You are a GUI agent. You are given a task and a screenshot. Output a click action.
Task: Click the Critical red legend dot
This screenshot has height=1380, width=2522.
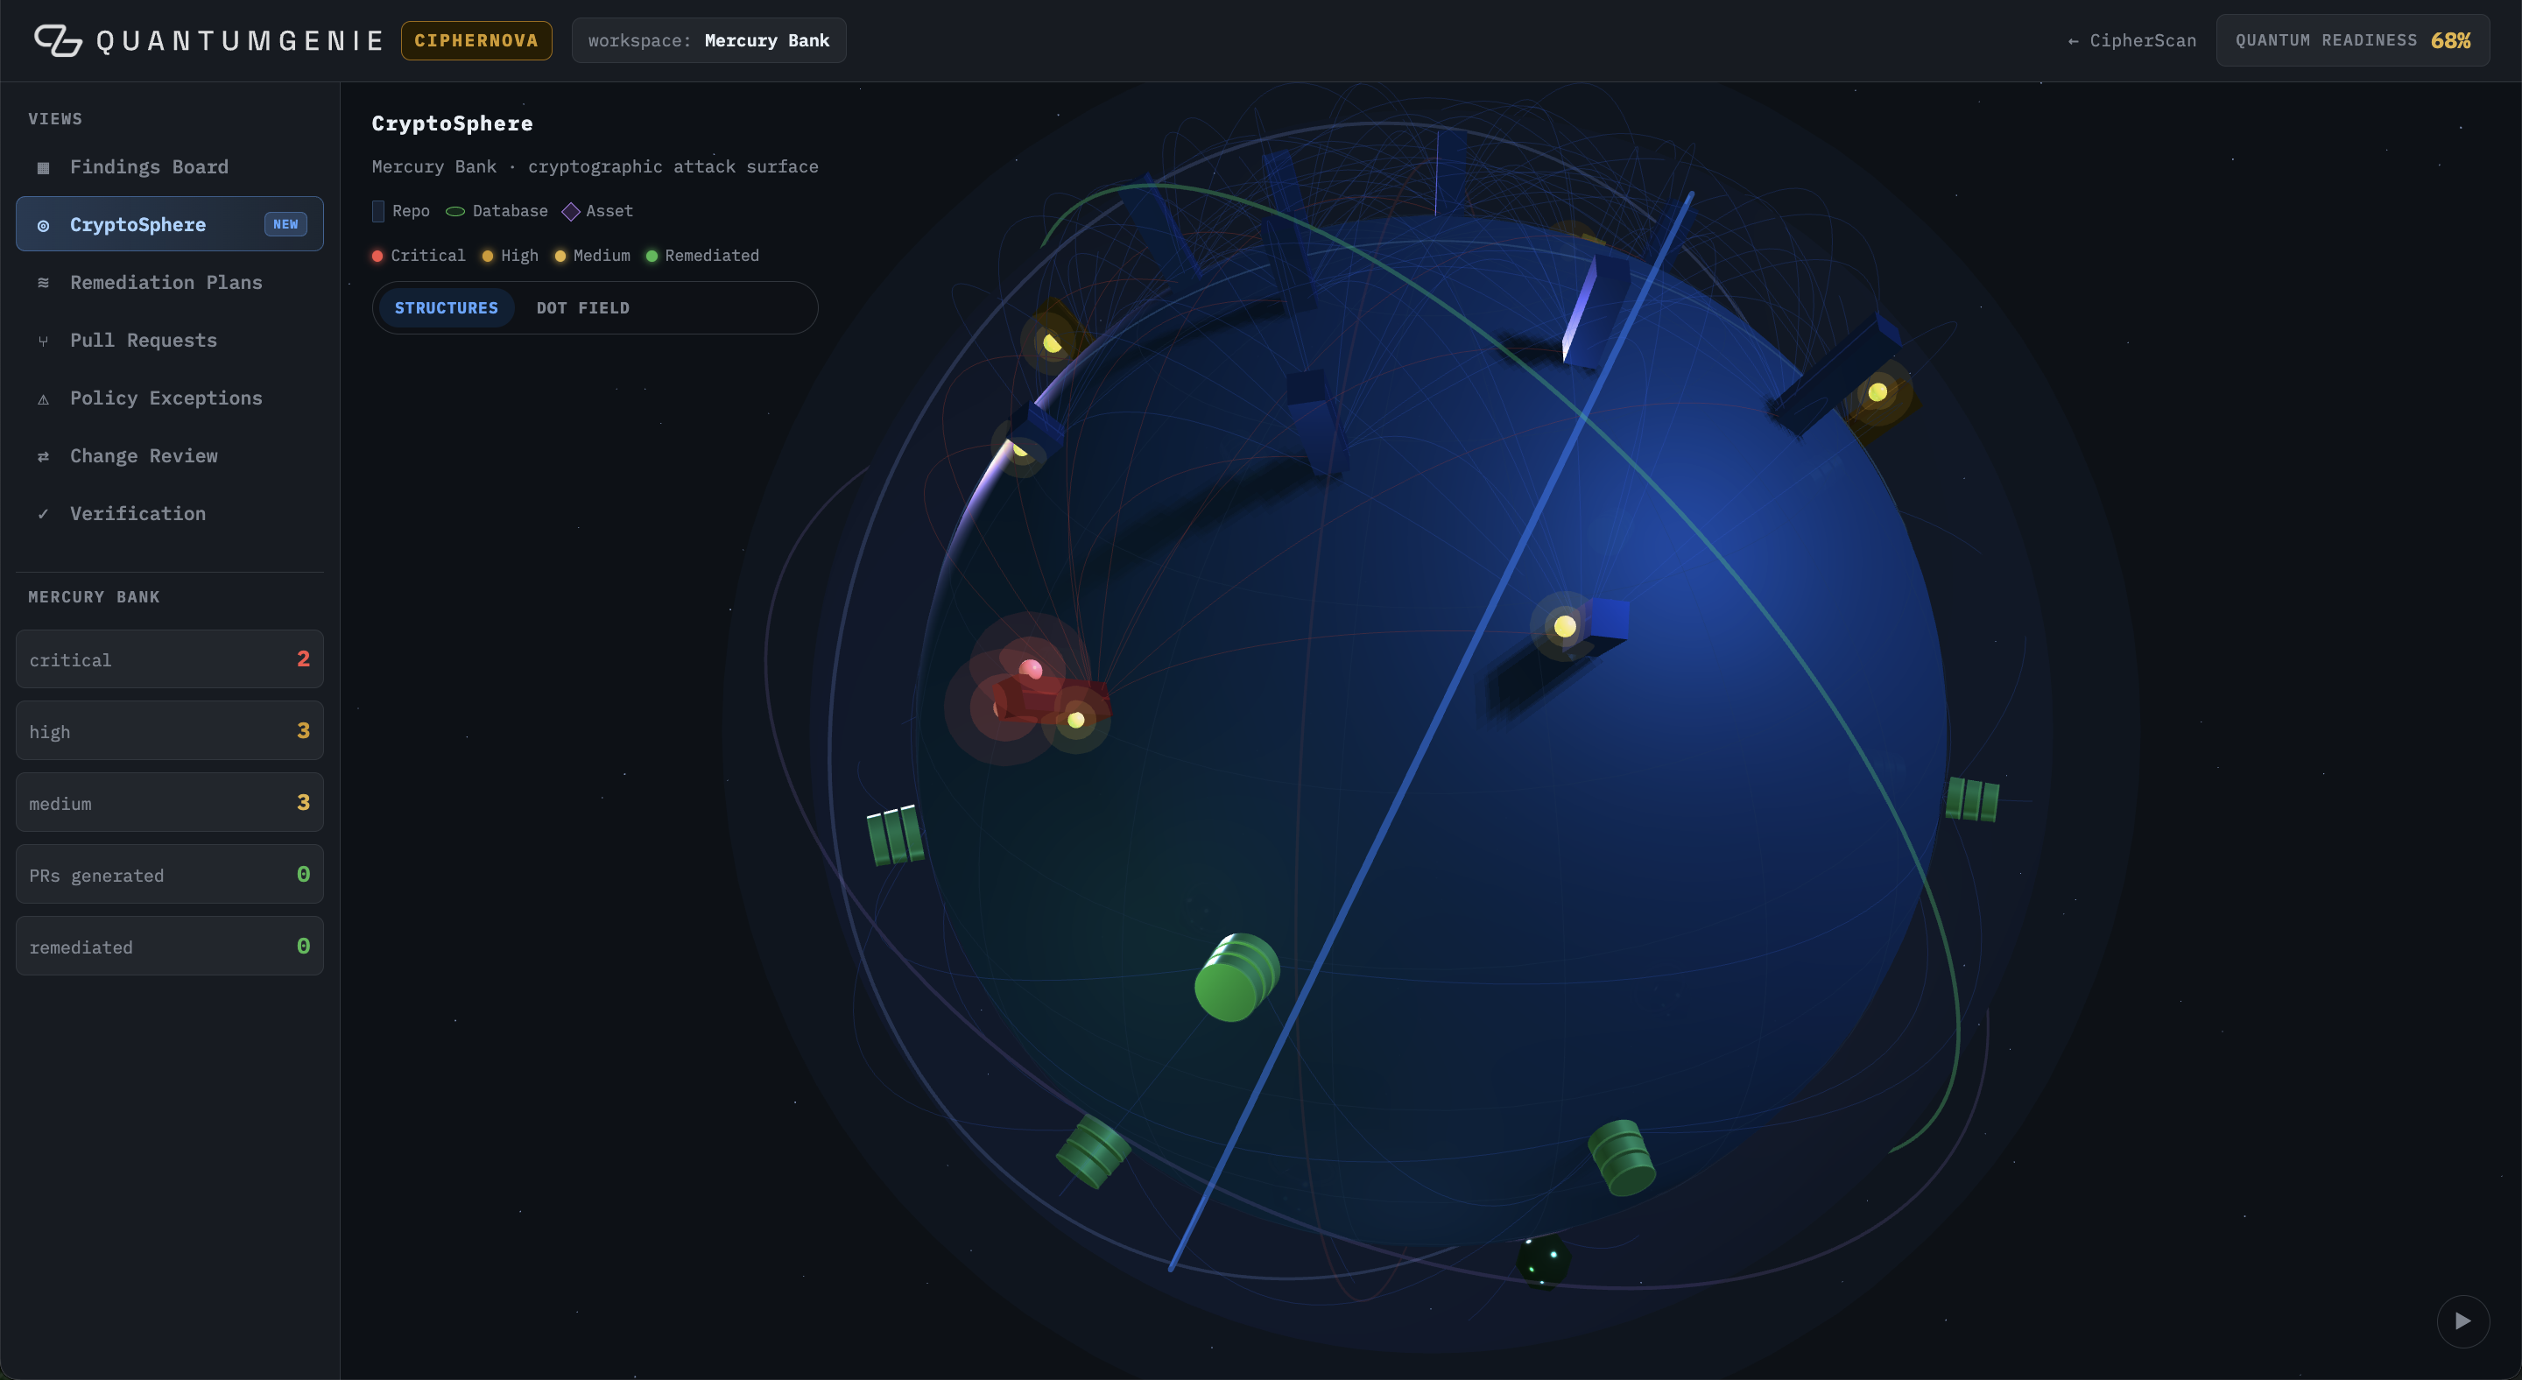coord(377,256)
